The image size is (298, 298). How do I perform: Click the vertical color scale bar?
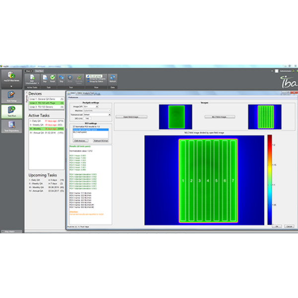point(270,180)
